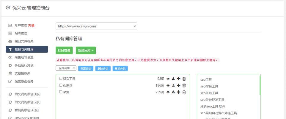View keywords of 伪原创 with the eye icon
Viewport: 286px width, 119px height.
tap(168, 85)
